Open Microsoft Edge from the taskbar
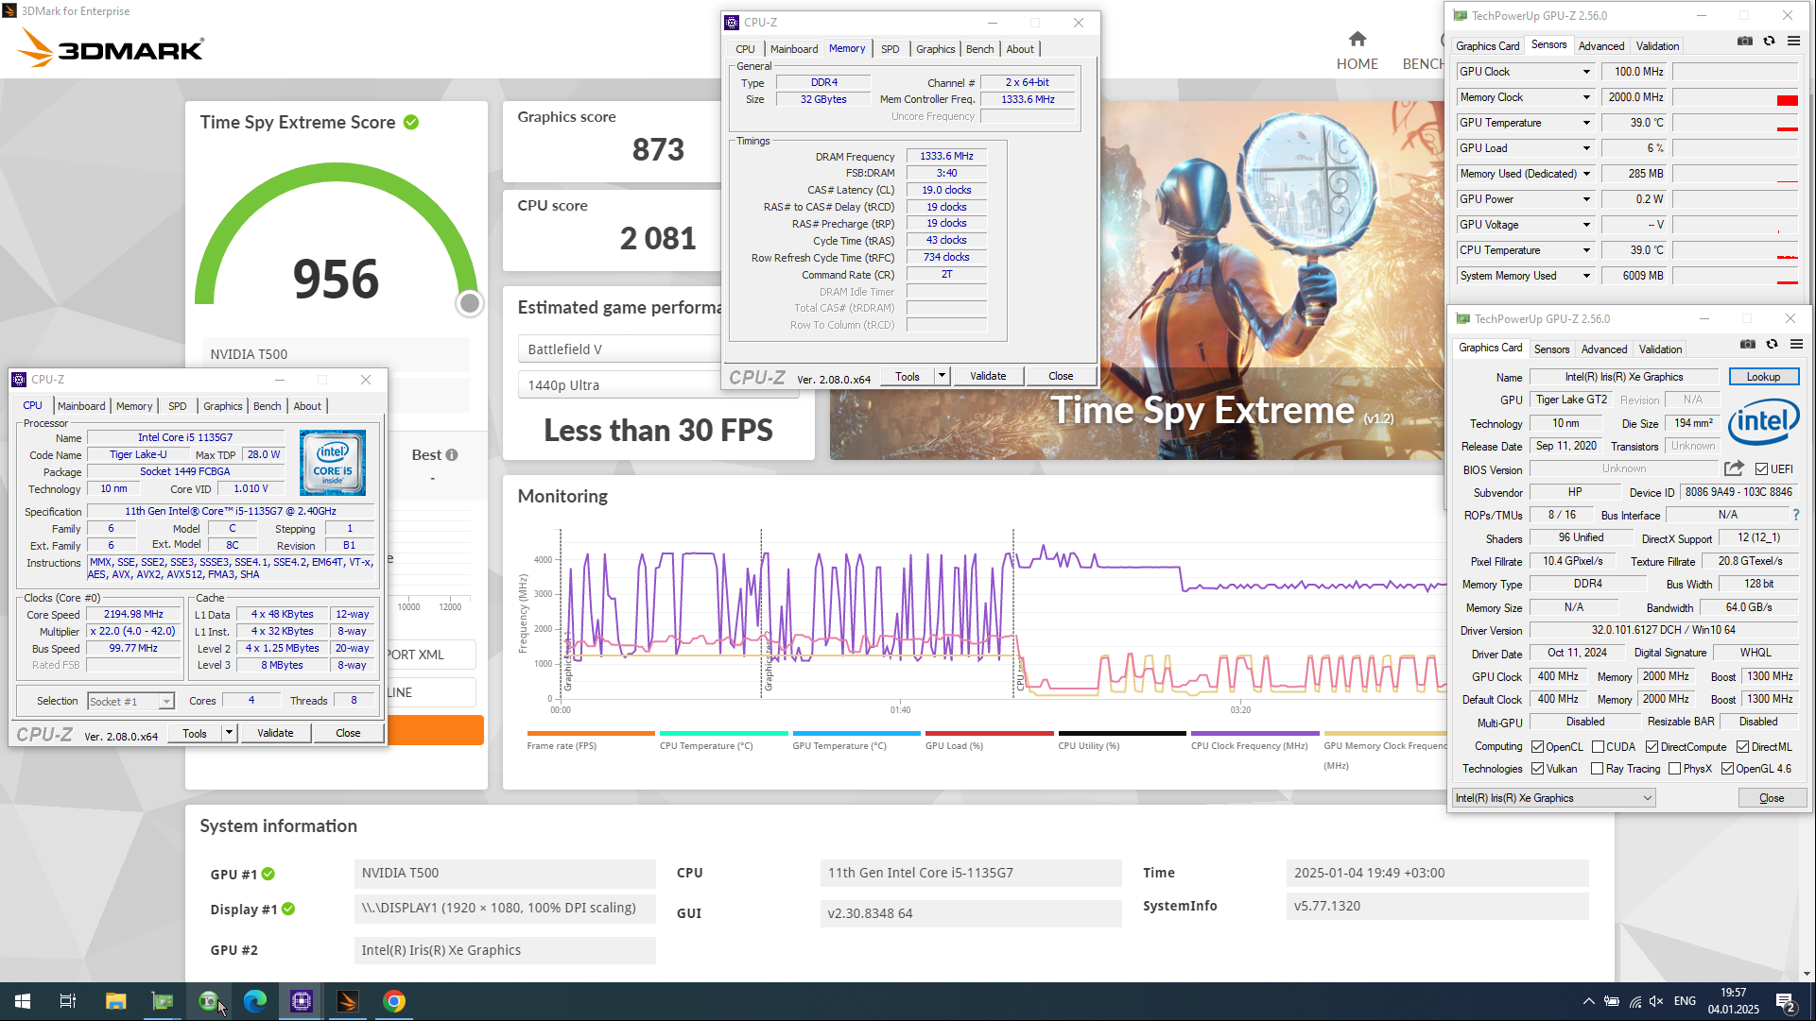The height and width of the screenshot is (1021, 1816). [255, 1001]
